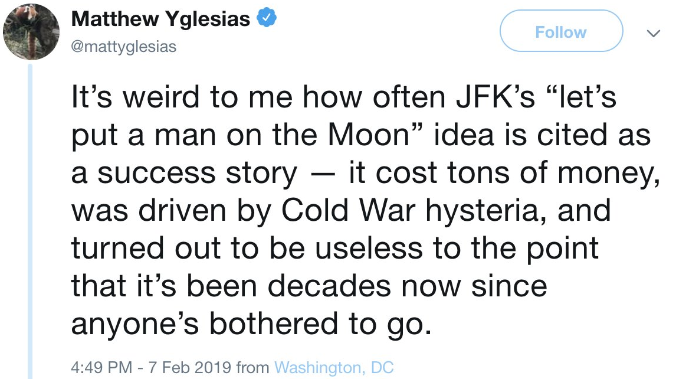Open the @mattyglesias handle link
The image size is (676, 379).
pos(124,46)
